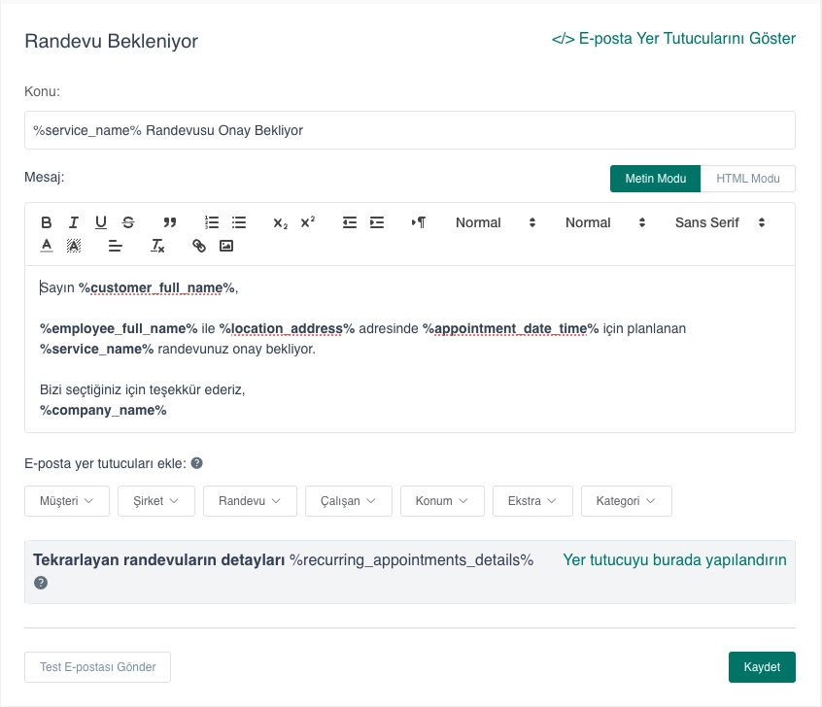Apply subscript formatting
Image resolution: width=822 pixels, height=707 pixels.
pos(280,223)
